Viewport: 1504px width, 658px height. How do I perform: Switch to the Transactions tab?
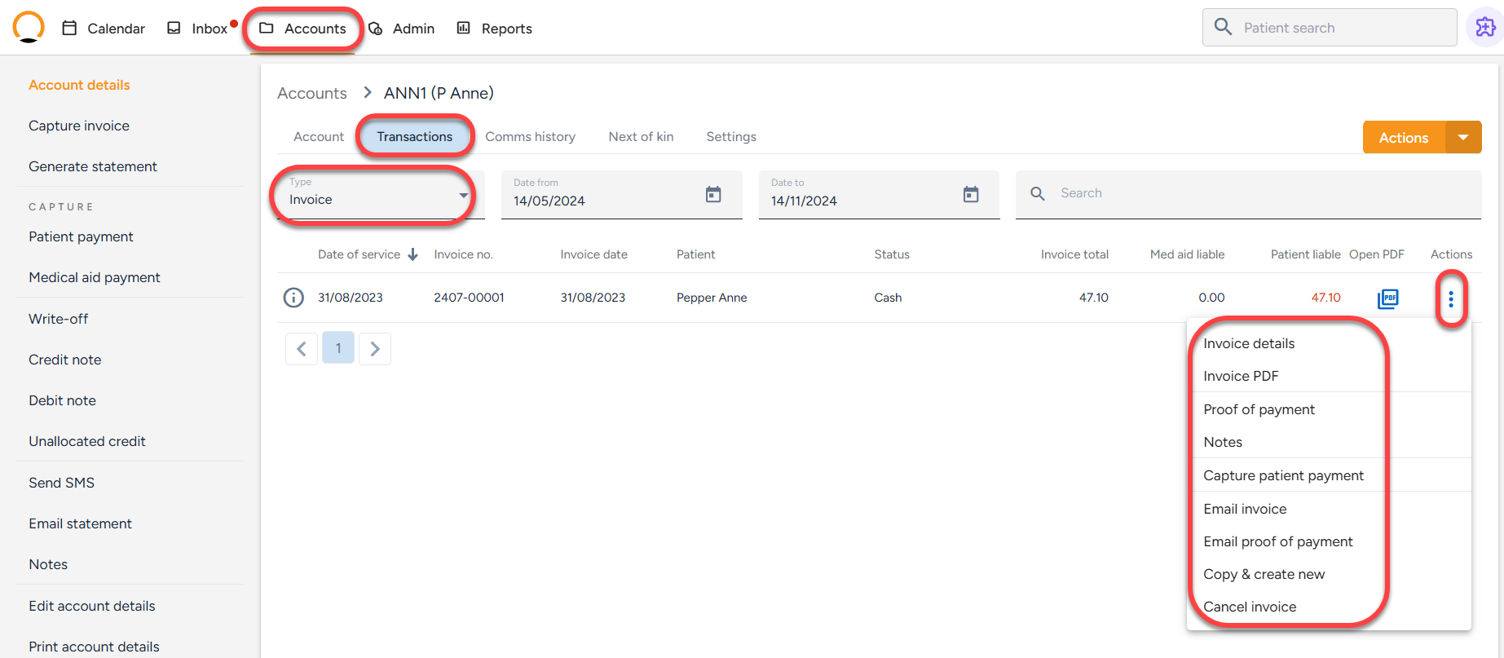(x=414, y=137)
